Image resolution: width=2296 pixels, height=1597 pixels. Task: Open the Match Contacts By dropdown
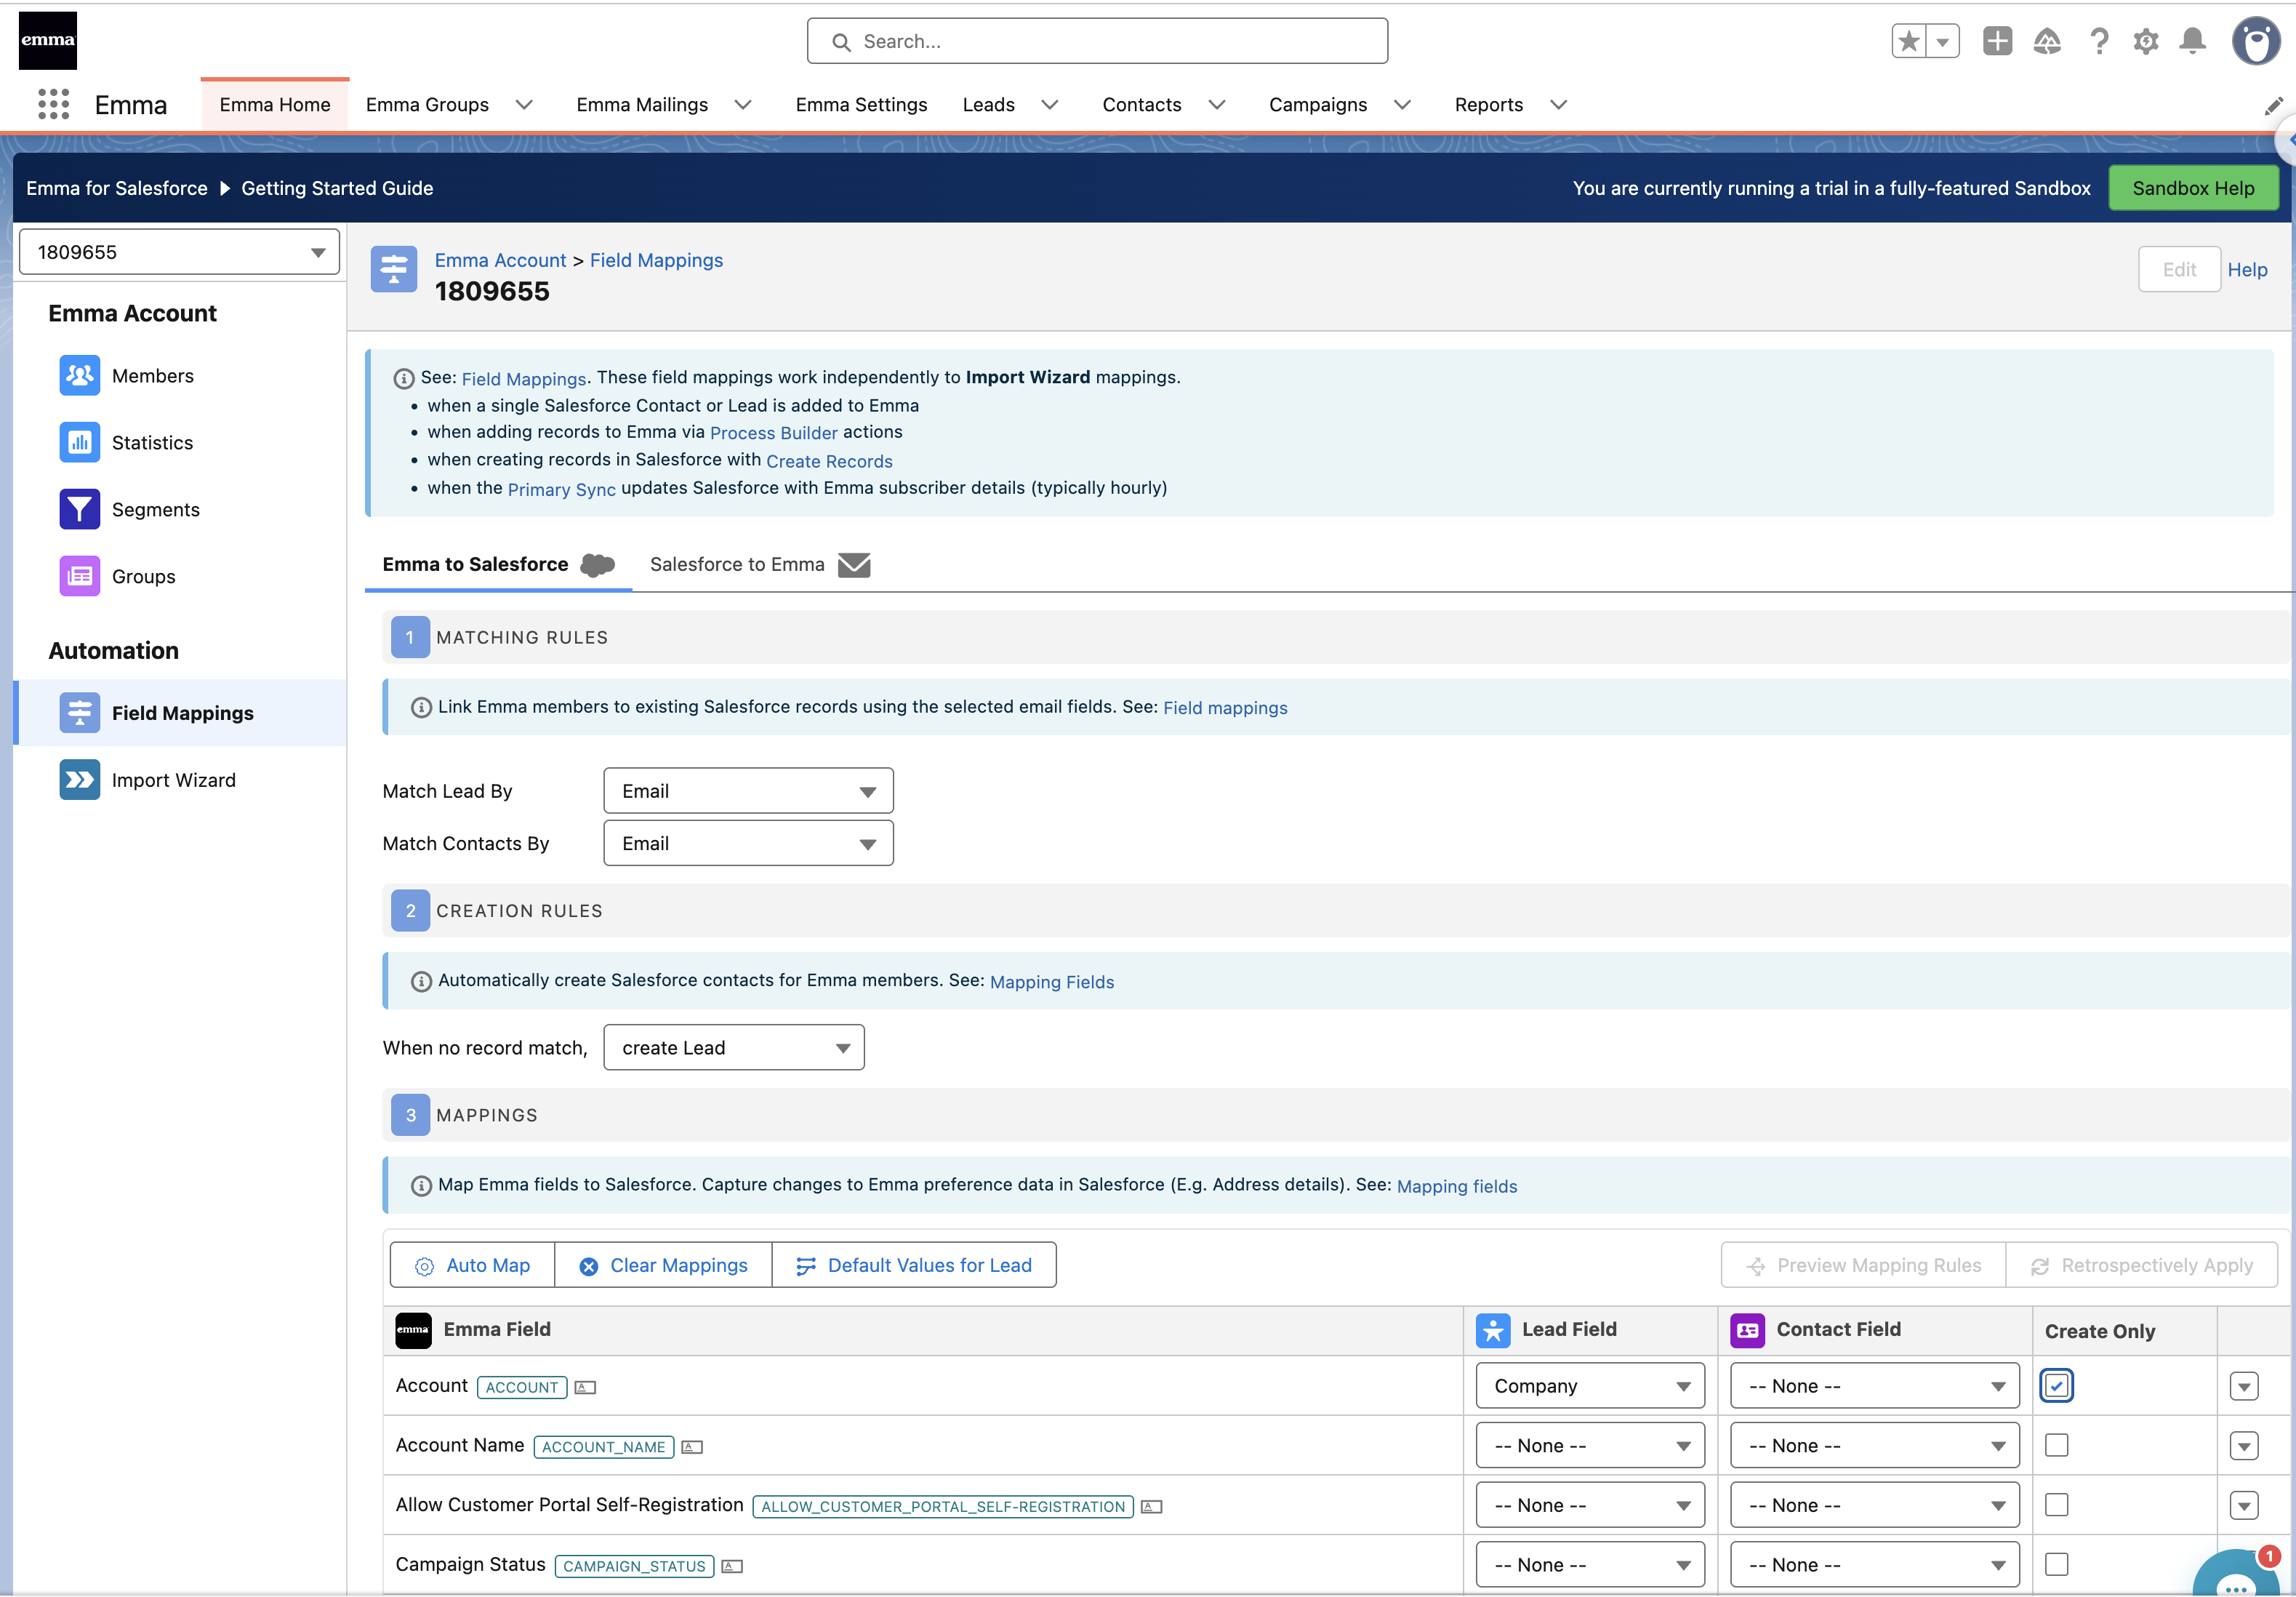(x=748, y=843)
